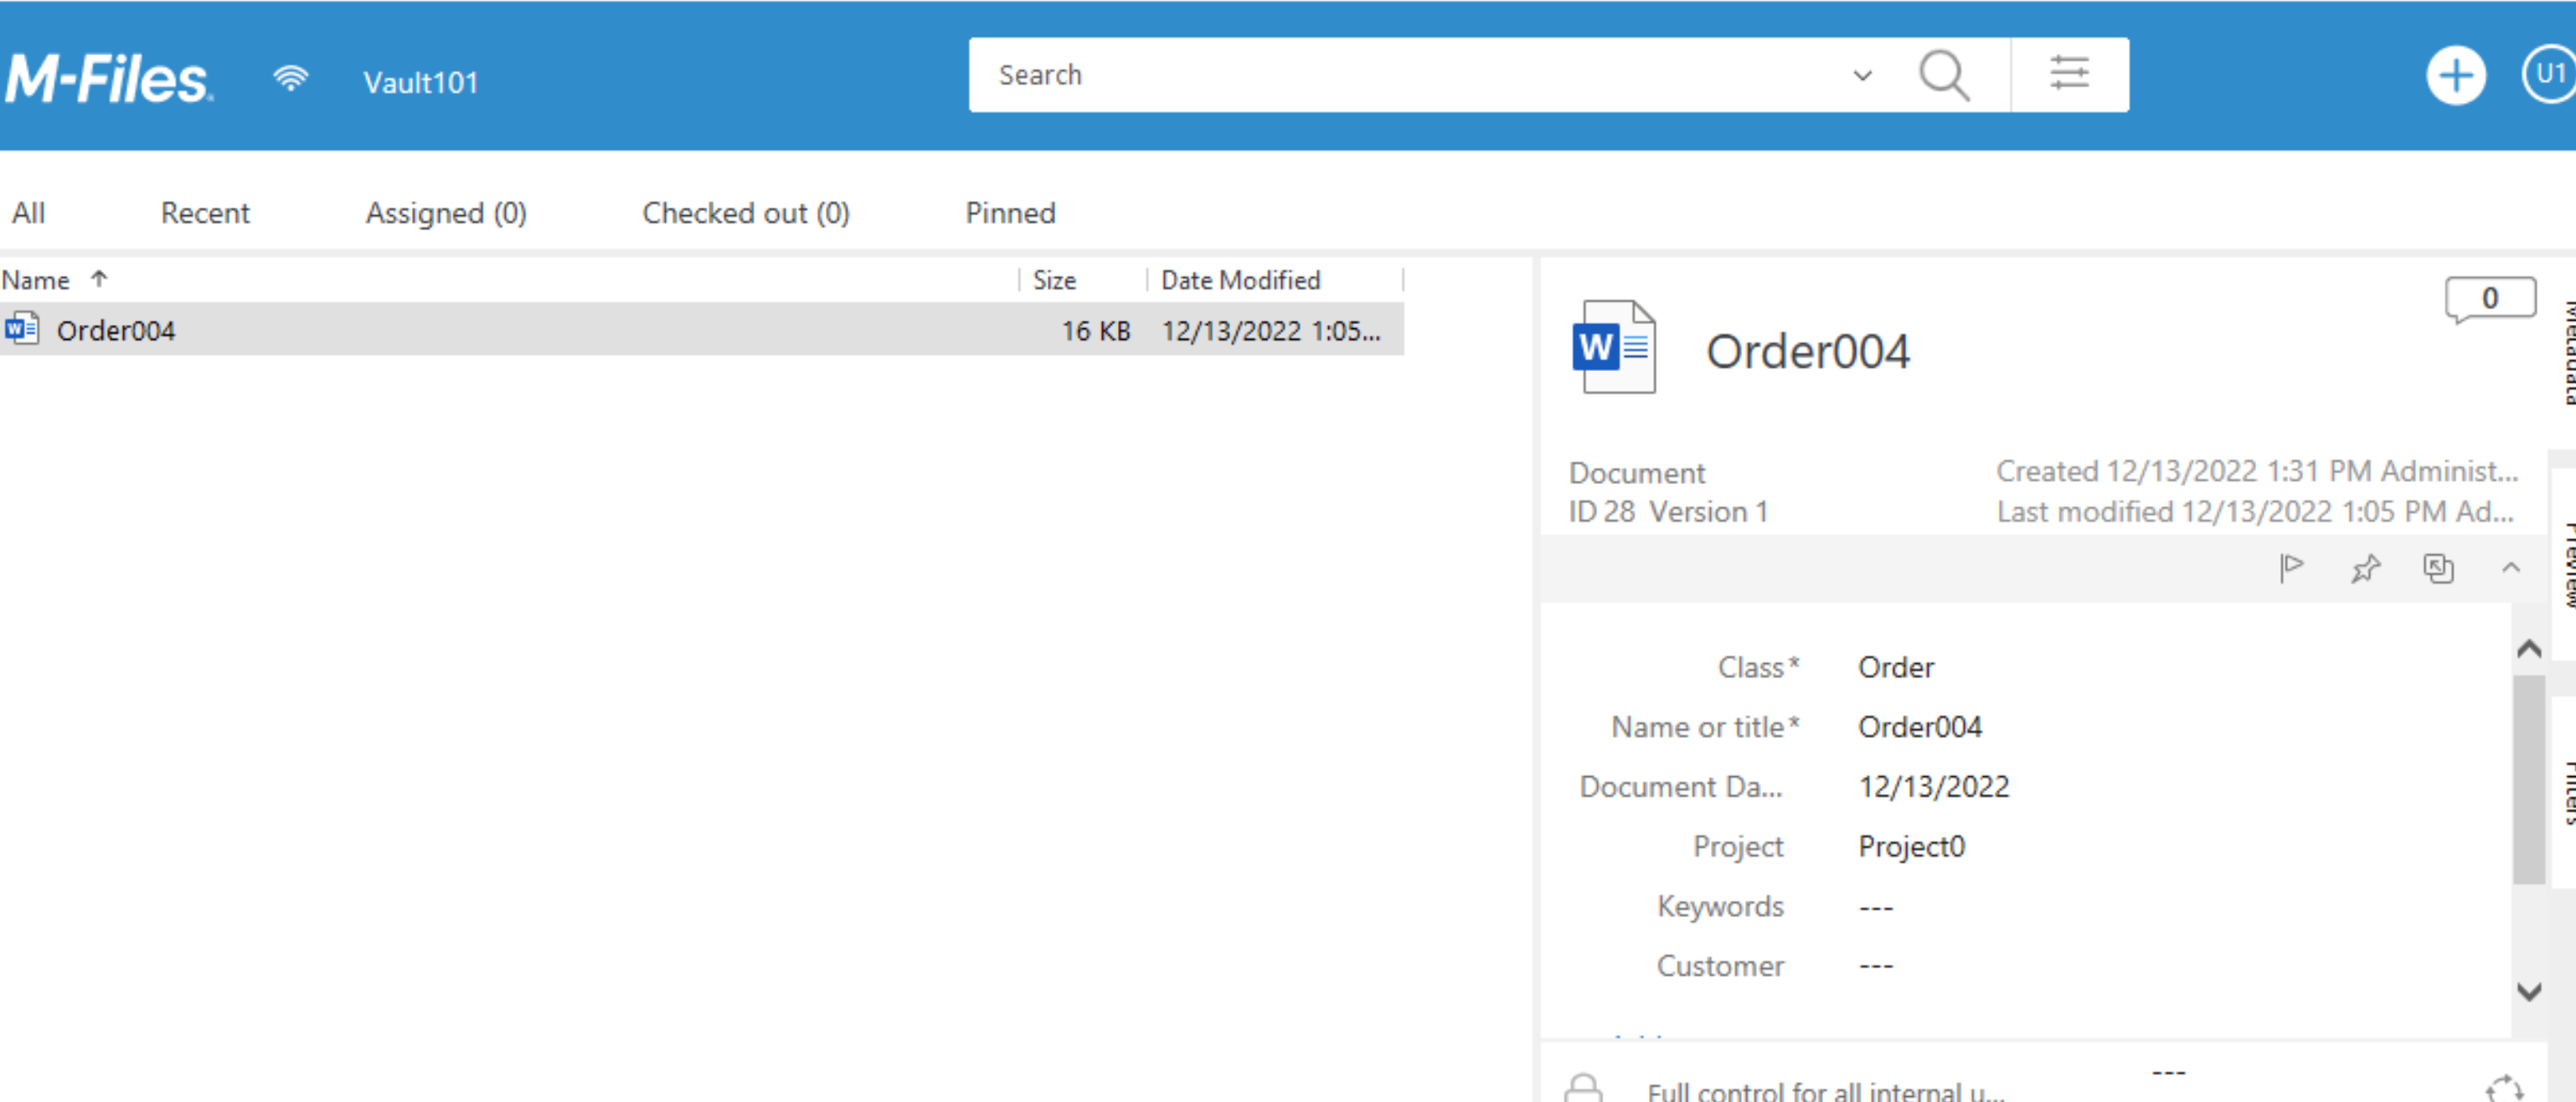2576x1102 pixels.
Task: Edit the empty Customer field
Action: click(1876, 966)
